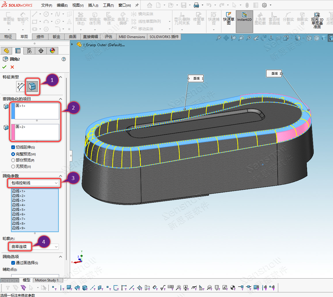Open the DisplayManager appearance tab icon
The image size is (333, 297).
52,51
